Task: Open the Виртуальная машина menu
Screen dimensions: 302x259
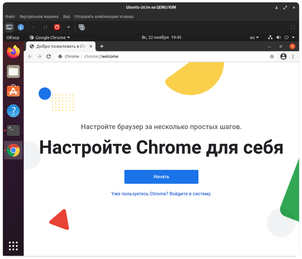Action: [x=39, y=17]
